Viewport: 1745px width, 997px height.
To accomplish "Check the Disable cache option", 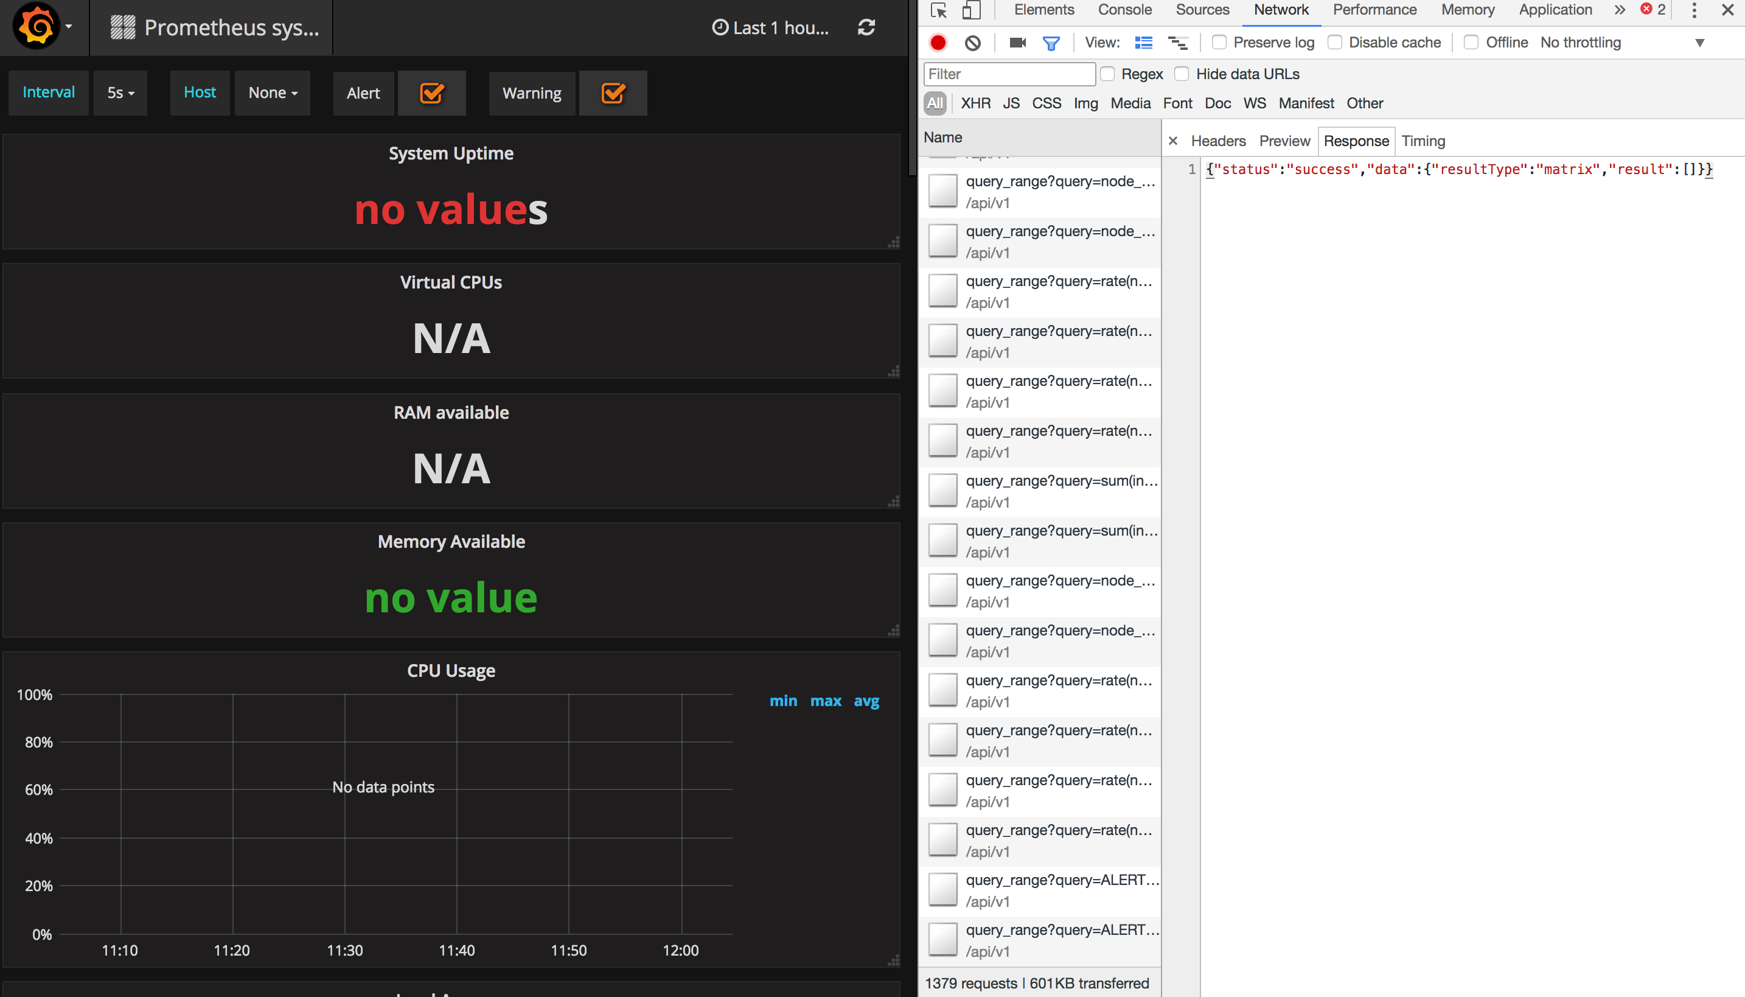I will tap(1334, 43).
